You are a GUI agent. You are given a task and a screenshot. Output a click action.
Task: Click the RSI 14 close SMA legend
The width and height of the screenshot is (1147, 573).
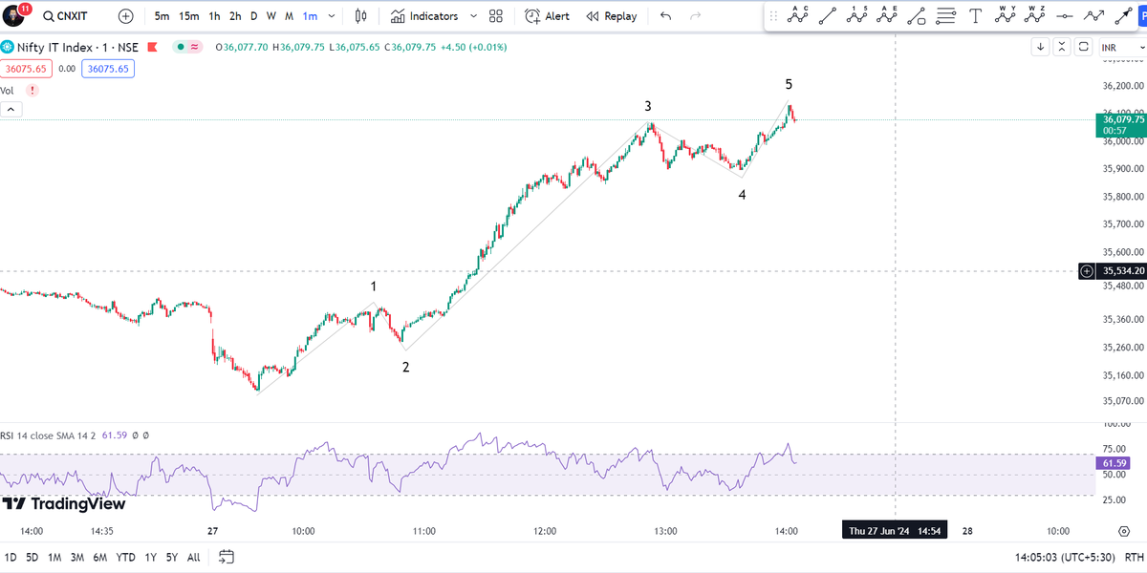point(50,435)
